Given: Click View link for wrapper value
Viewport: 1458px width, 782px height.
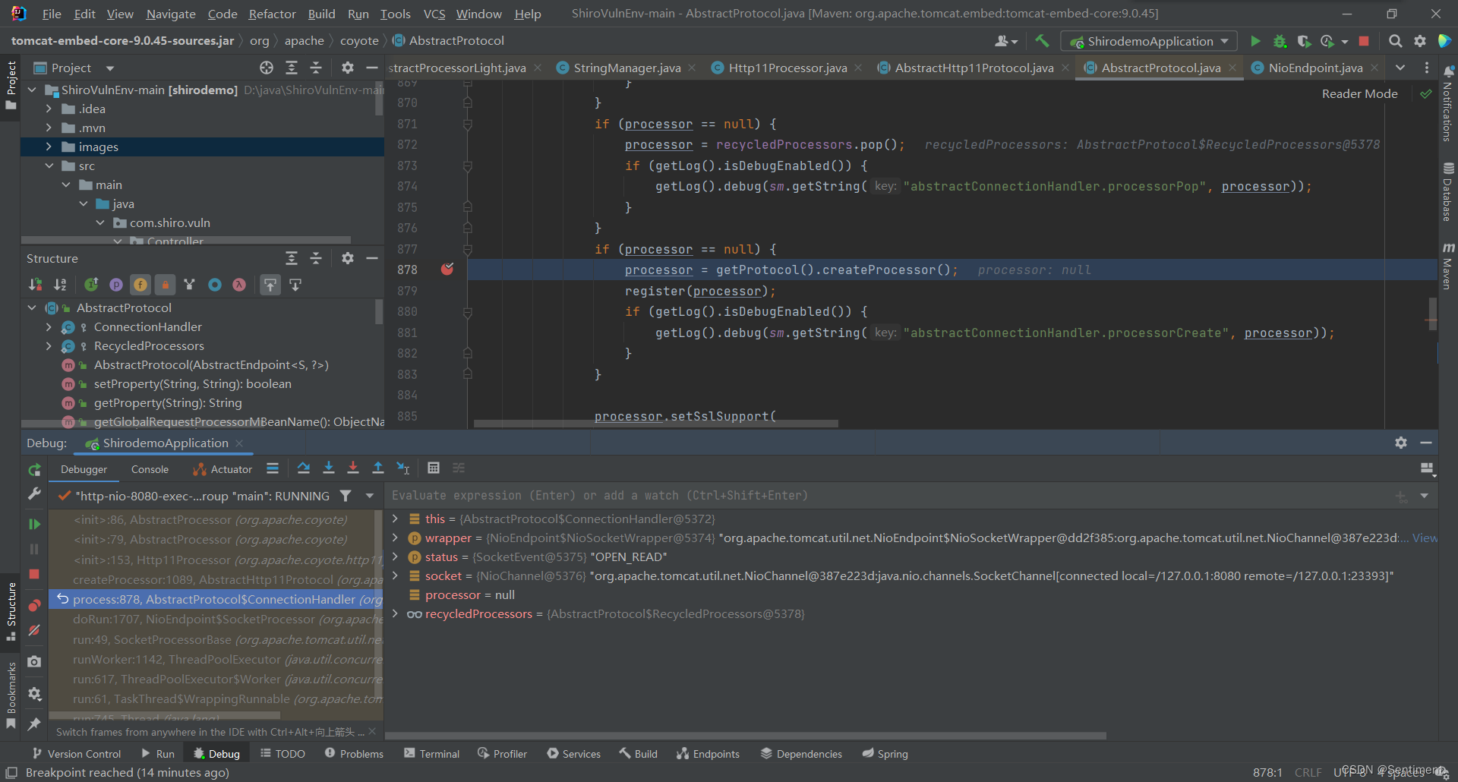Looking at the screenshot, I should click(1425, 538).
